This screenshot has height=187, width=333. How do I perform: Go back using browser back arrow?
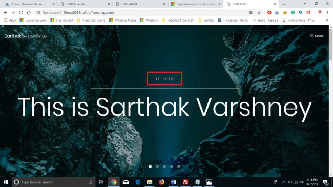click(x=5, y=12)
